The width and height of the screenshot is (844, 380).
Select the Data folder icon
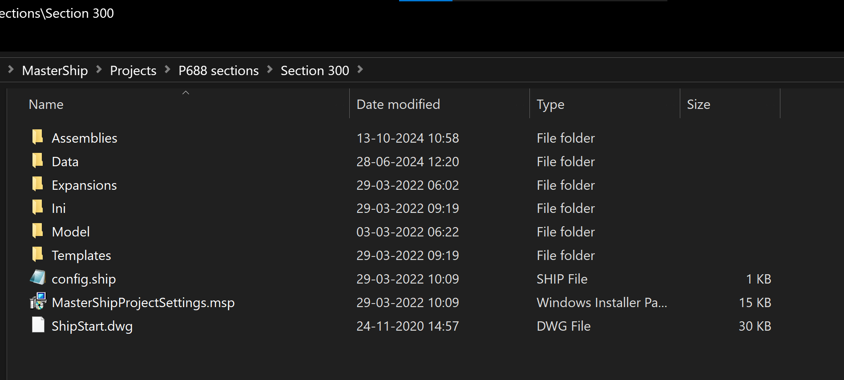click(x=38, y=161)
